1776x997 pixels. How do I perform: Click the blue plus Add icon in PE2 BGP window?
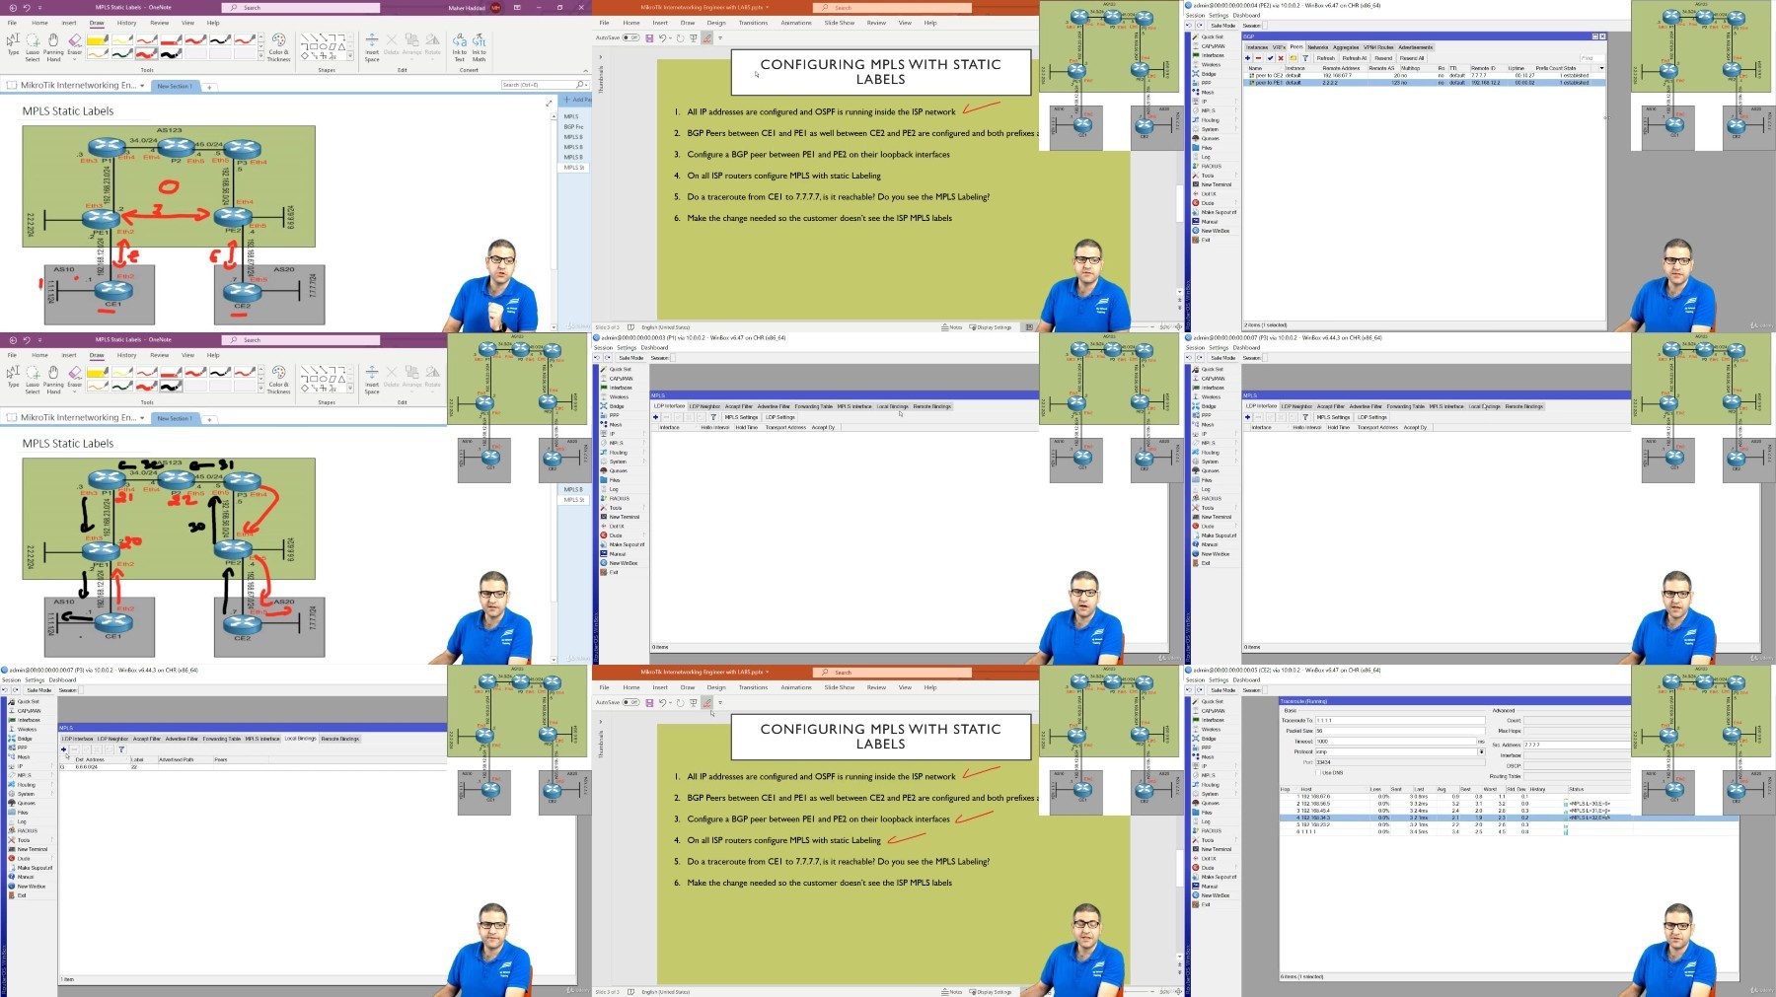(x=1248, y=58)
